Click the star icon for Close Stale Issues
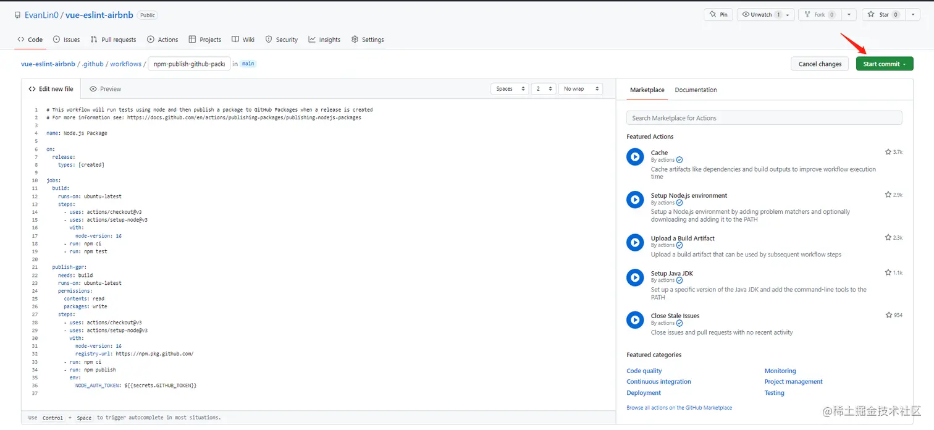The image size is (934, 430). 888,315
